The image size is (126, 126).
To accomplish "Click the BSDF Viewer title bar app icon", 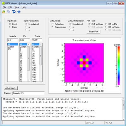I will point(3,3).
